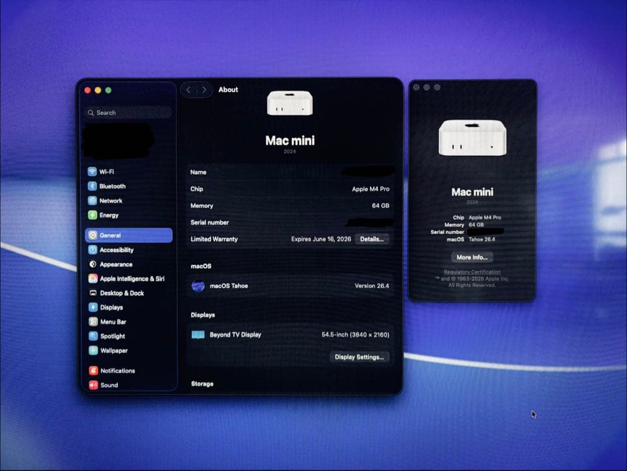
Task: Click the Beyond TV Display monitor icon
Action: tap(198, 335)
